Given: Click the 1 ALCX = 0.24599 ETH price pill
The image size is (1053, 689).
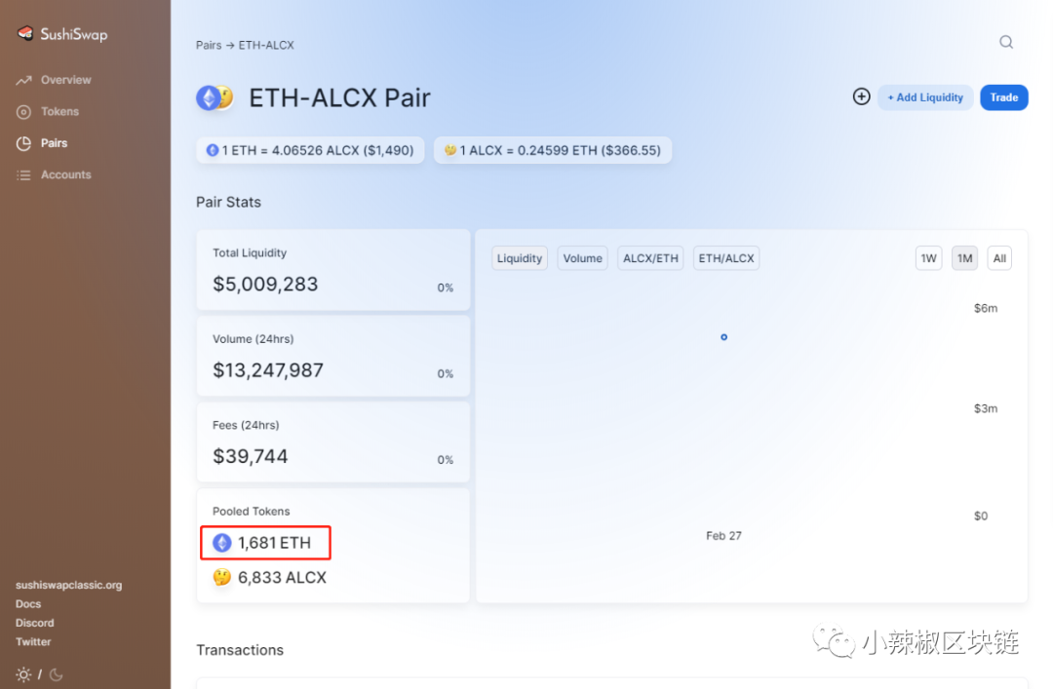Looking at the screenshot, I should point(553,150).
